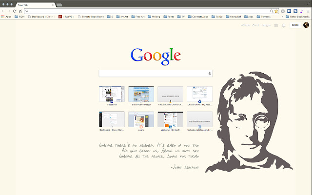Expand the Fonts bookmarks folder
The image size is (312, 195).
coord(169,17)
